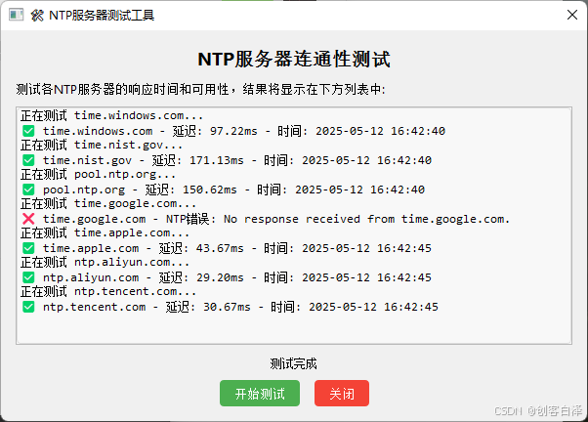
Task: Click the line '正在测试 ntp.aliyun.com...'
Action: (105, 262)
